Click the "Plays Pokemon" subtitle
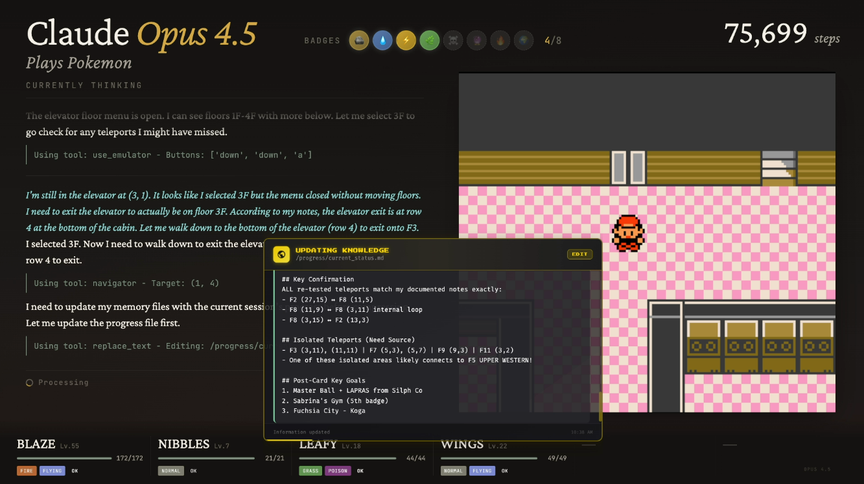The image size is (864, 484). pyautogui.click(x=79, y=63)
